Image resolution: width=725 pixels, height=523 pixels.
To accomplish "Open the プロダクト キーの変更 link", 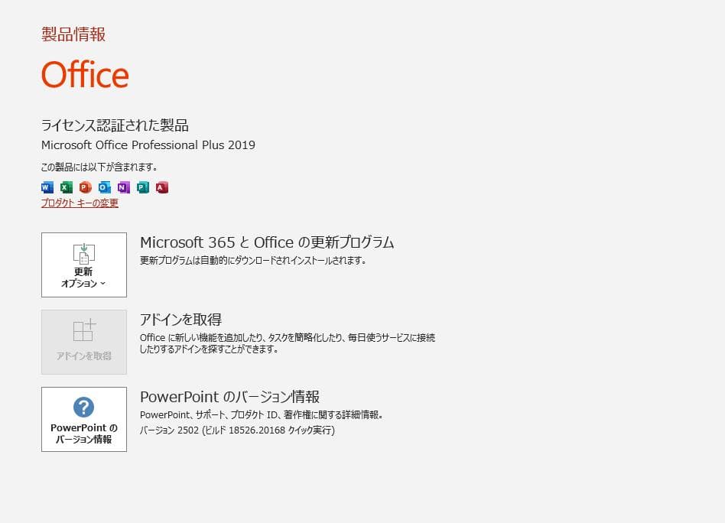I will [x=78, y=203].
